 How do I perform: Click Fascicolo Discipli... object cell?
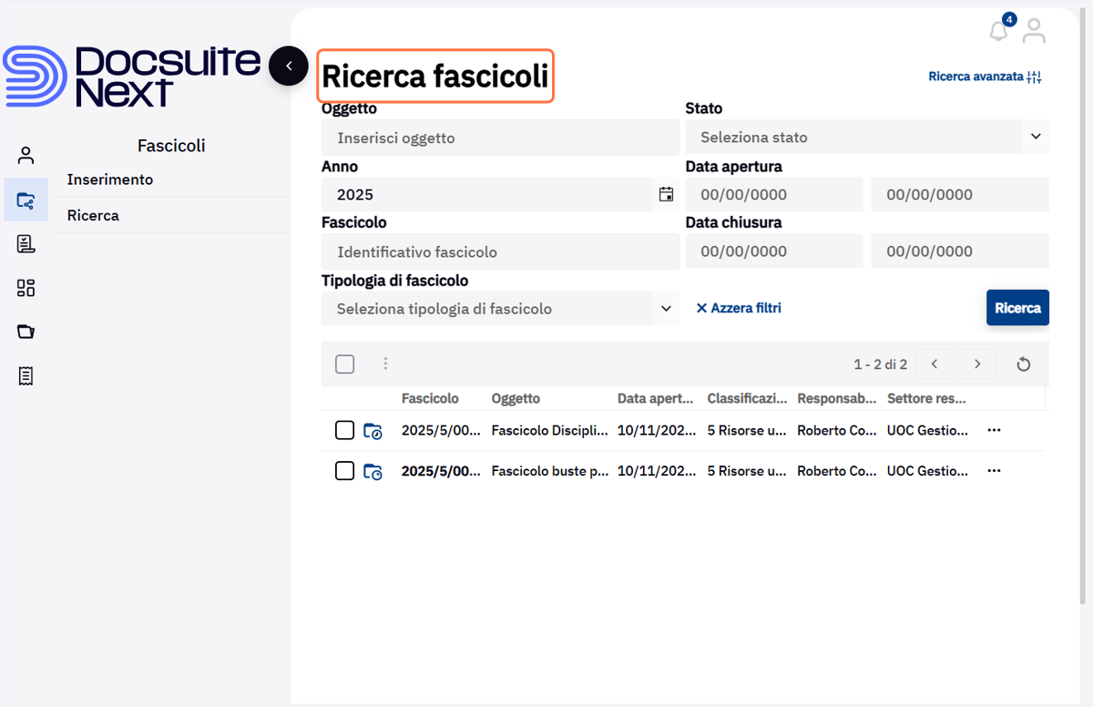[x=550, y=430]
